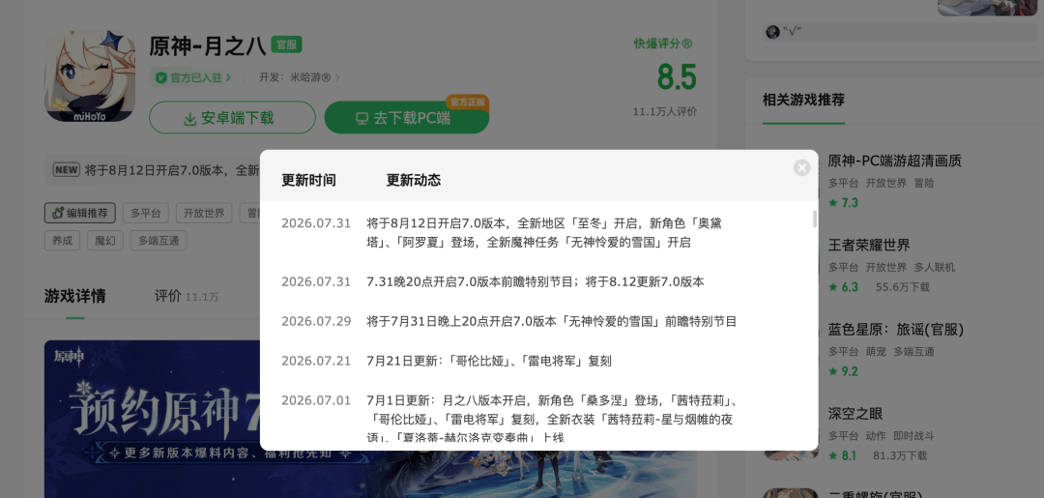Select the 编辑推荐 tag
Viewport: 1044px width, 498px height.
80,213
